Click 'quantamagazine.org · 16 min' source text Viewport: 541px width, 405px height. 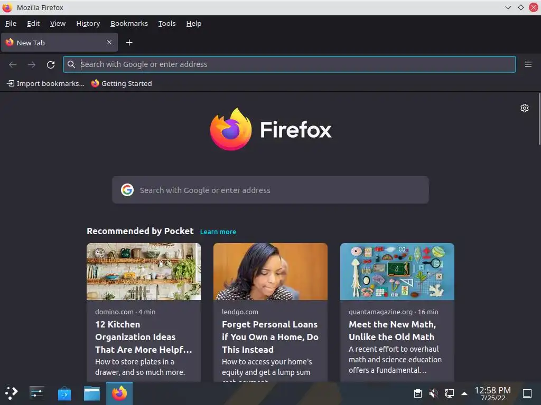[x=393, y=312]
